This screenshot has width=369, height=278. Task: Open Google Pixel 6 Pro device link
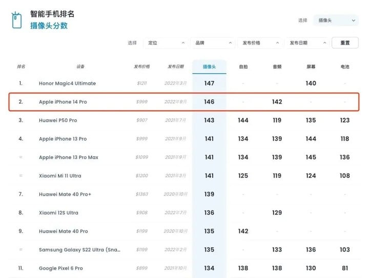tap(60, 268)
